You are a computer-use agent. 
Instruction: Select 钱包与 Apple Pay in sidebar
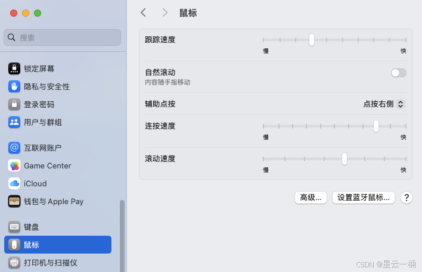[58, 201]
